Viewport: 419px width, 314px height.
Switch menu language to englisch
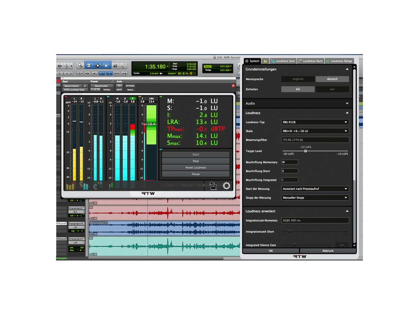click(298, 79)
